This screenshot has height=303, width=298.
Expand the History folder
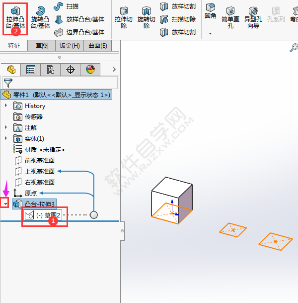coord(6,105)
